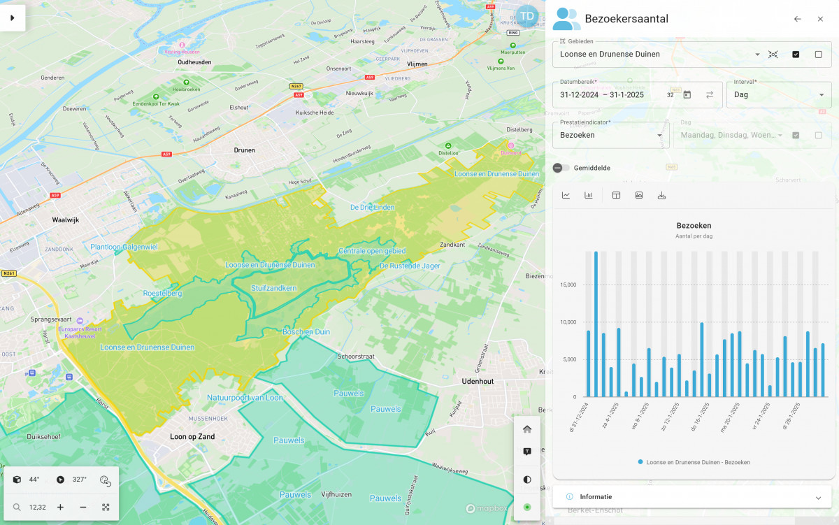Download the chart data

[x=661, y=196]
